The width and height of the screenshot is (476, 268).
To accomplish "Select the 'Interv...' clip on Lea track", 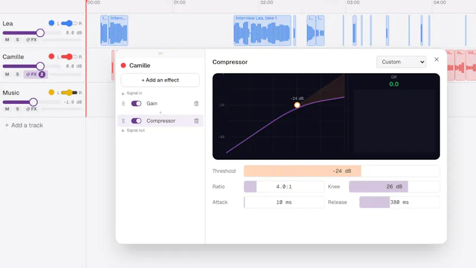I will pyautogui.click(x=118, y=31).
